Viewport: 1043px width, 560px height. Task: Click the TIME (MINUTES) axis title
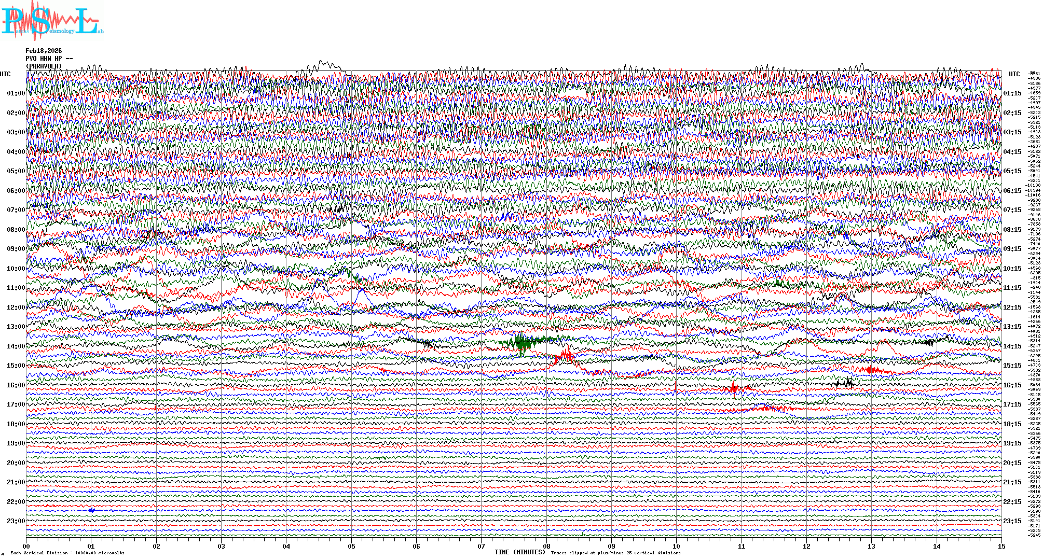[x=520, y=552]
